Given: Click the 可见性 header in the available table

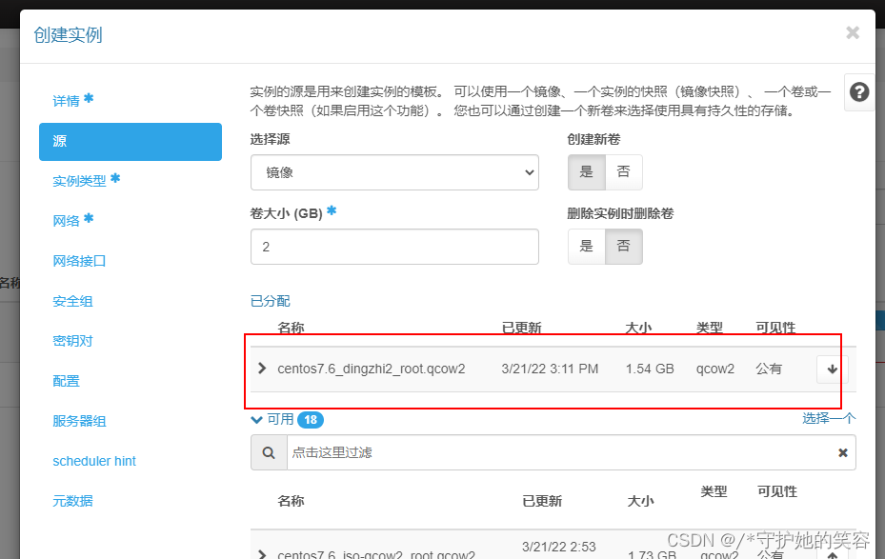Looking at the screenshot, I should tap(777, 491).
